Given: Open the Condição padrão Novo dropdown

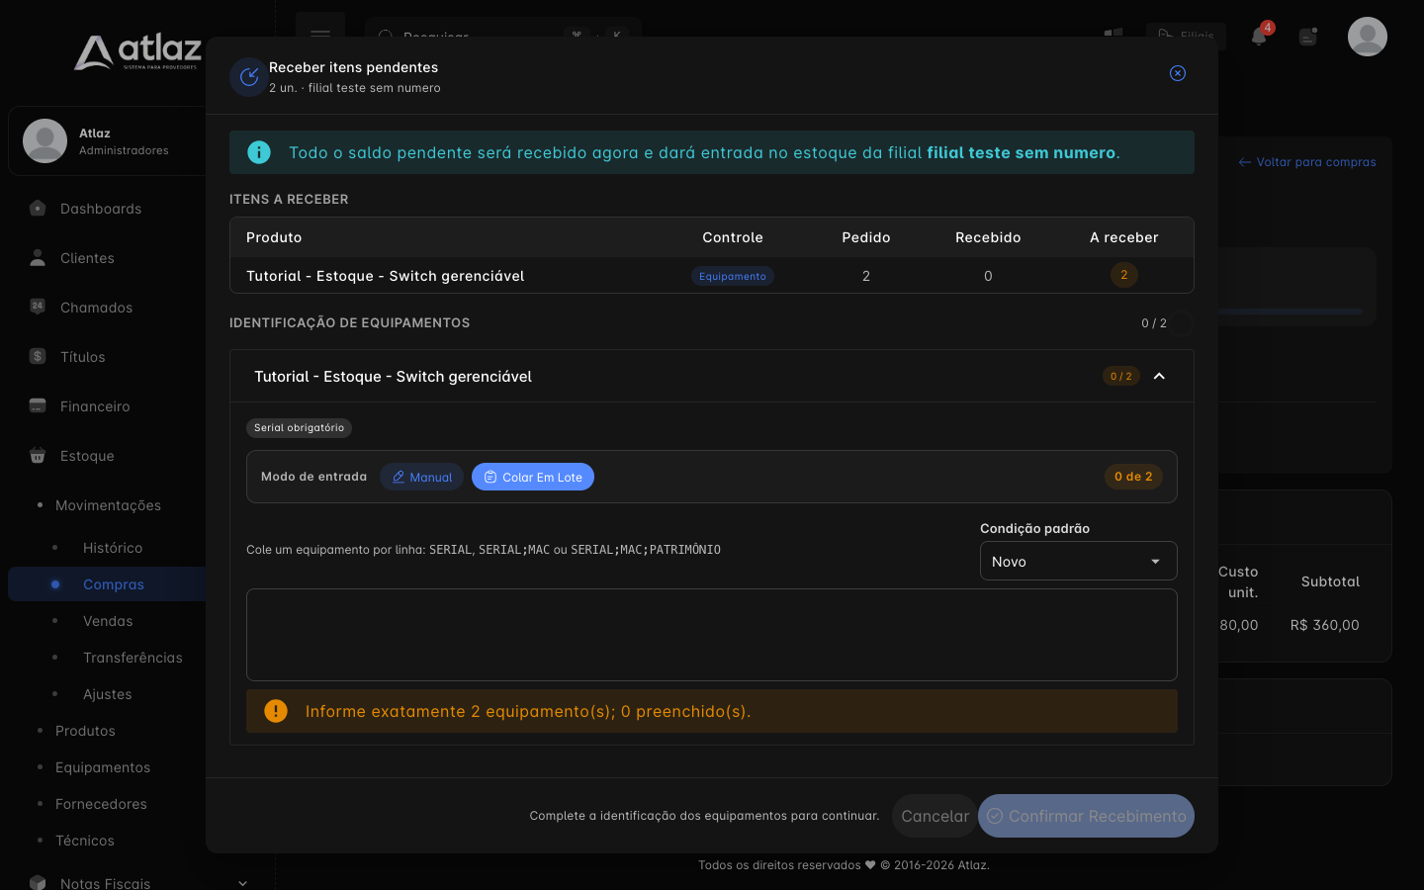Looking at the screenshot, I should click(1079, 561).
